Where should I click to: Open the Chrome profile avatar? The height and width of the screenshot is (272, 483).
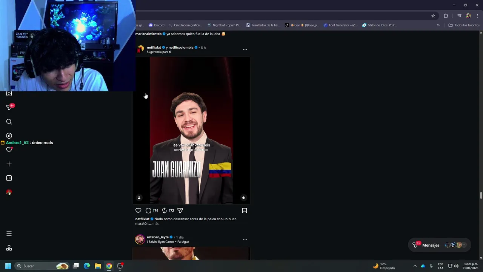(x=468, y=16)
